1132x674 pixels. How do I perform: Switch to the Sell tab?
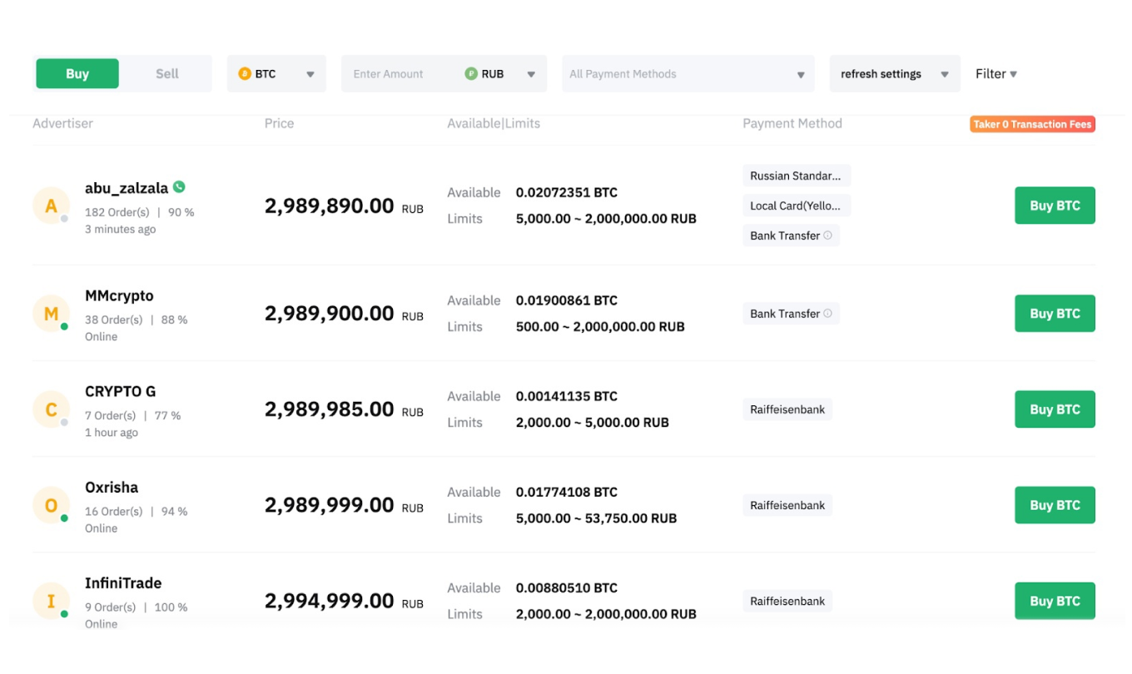pos(166,73)
